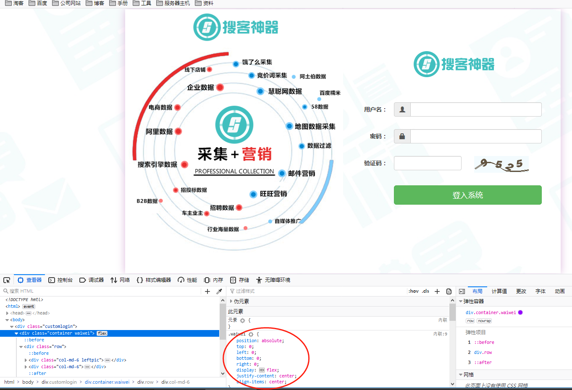Expand the head node in the markup tree
The width and height of the screenshot is (572, 390).
click(7, 313)
